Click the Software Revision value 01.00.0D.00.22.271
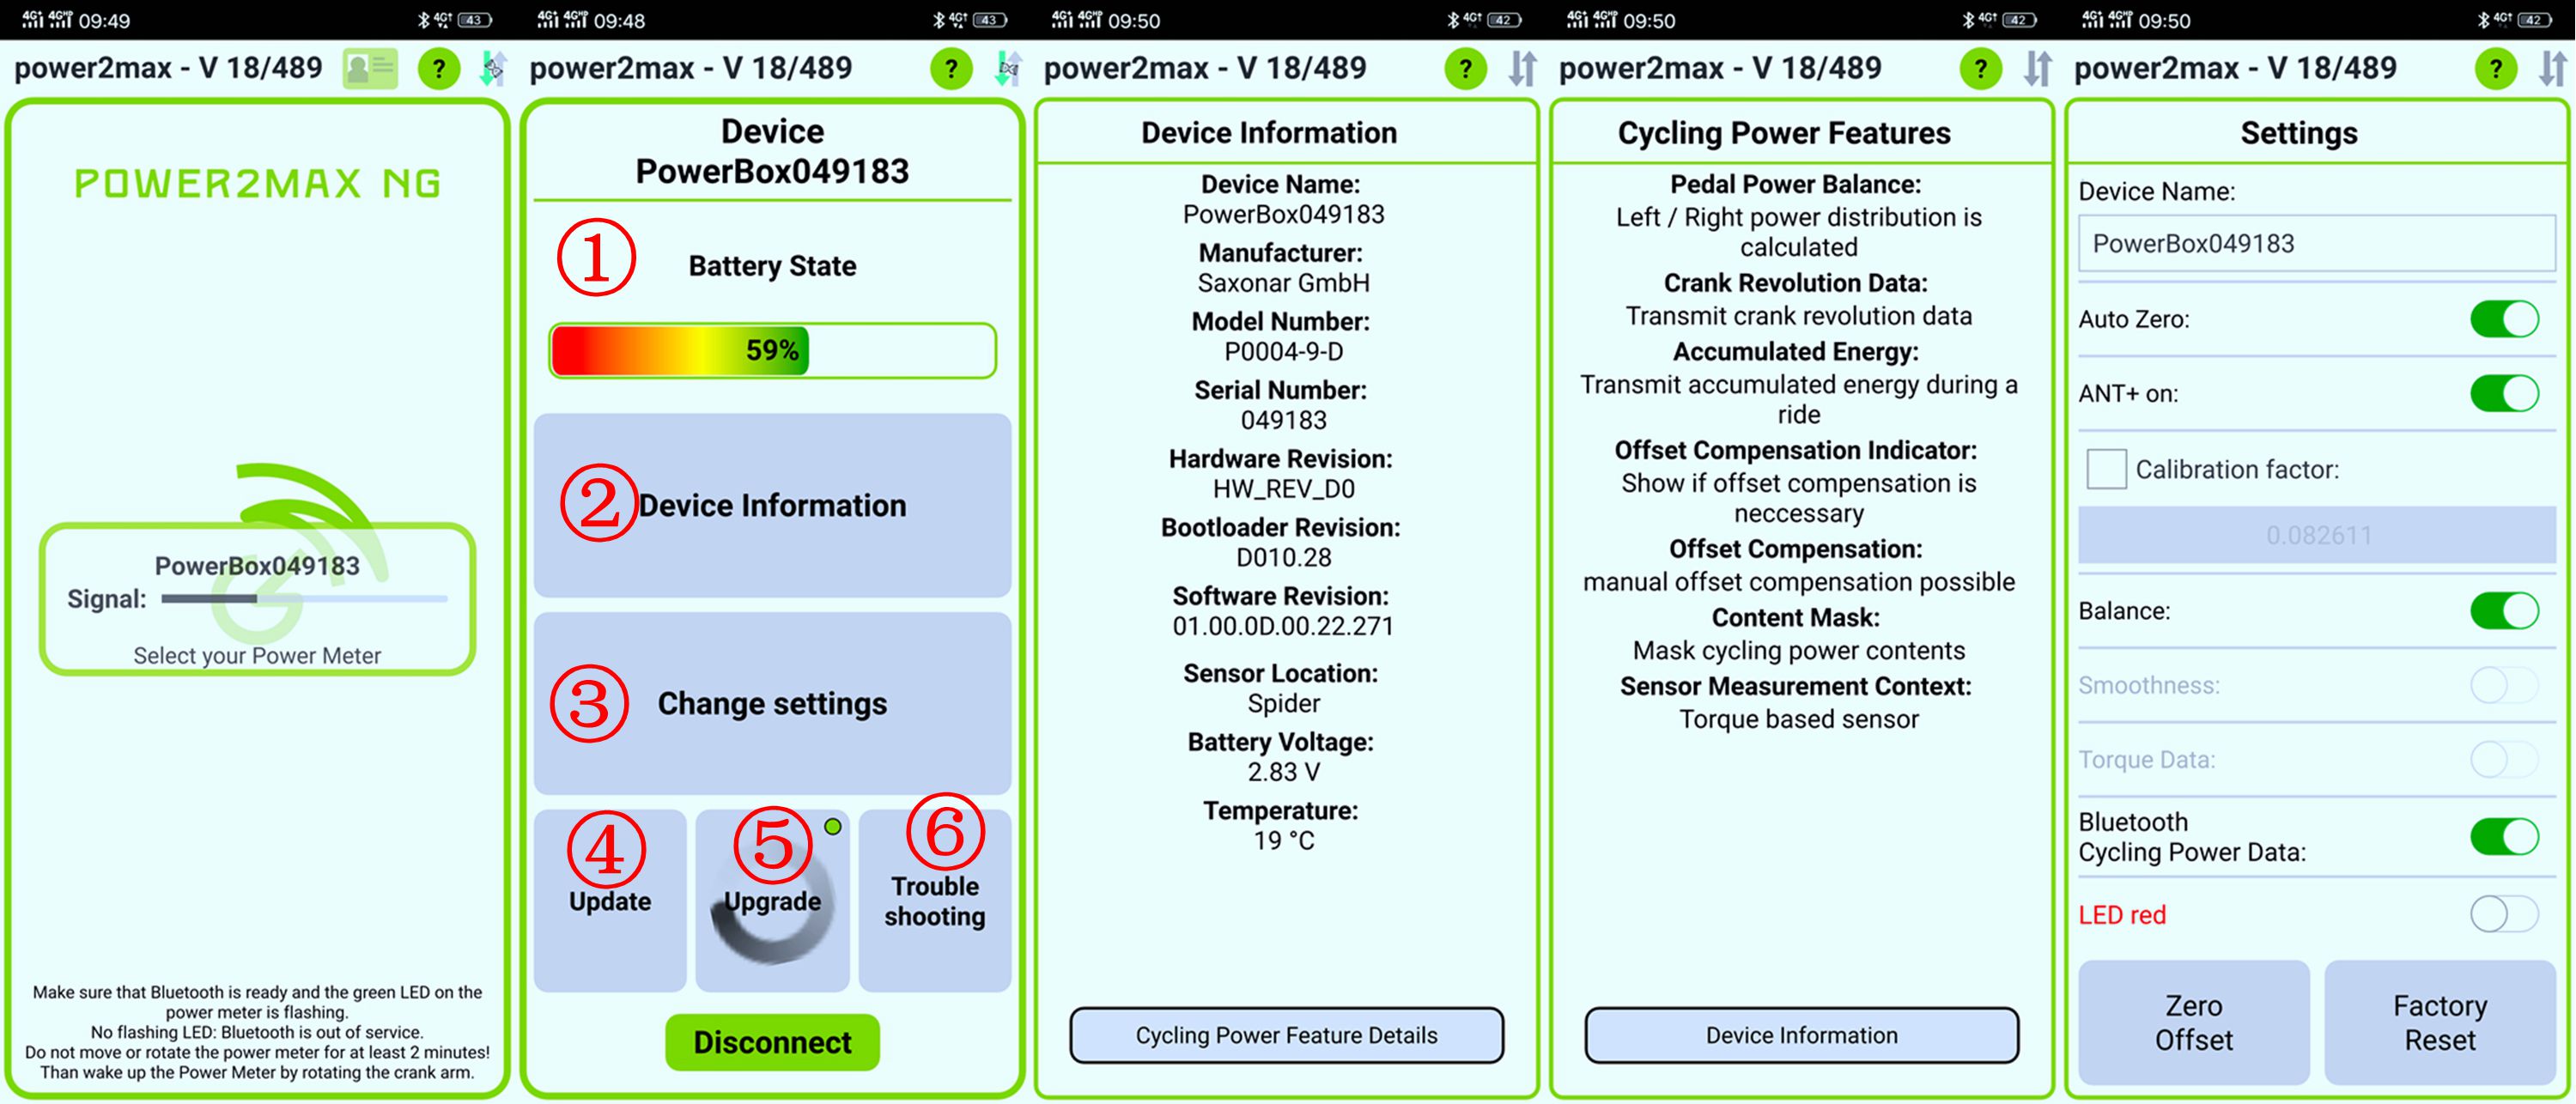This screenshot has width=2576, height=1104. tap(1284, 626)
